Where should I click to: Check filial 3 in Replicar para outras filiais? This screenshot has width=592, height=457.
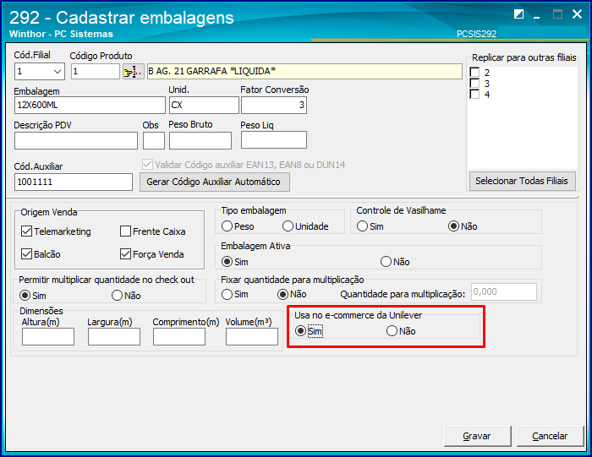474,84
